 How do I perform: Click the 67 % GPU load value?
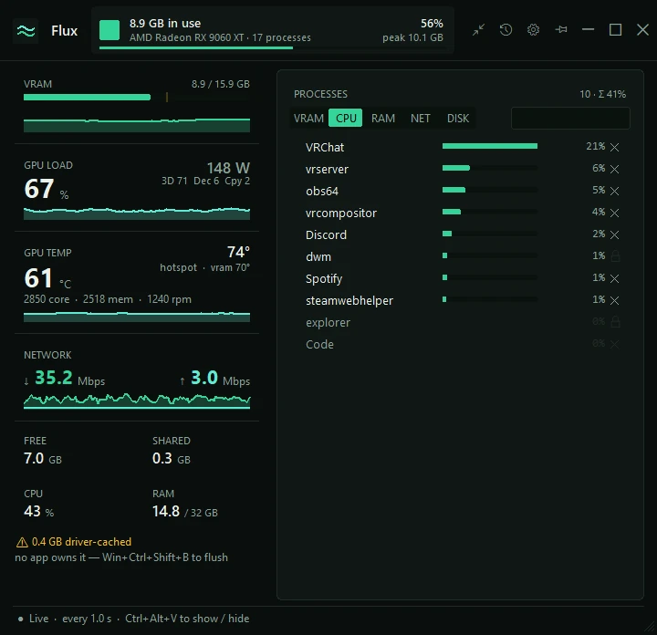pos(47,190)
